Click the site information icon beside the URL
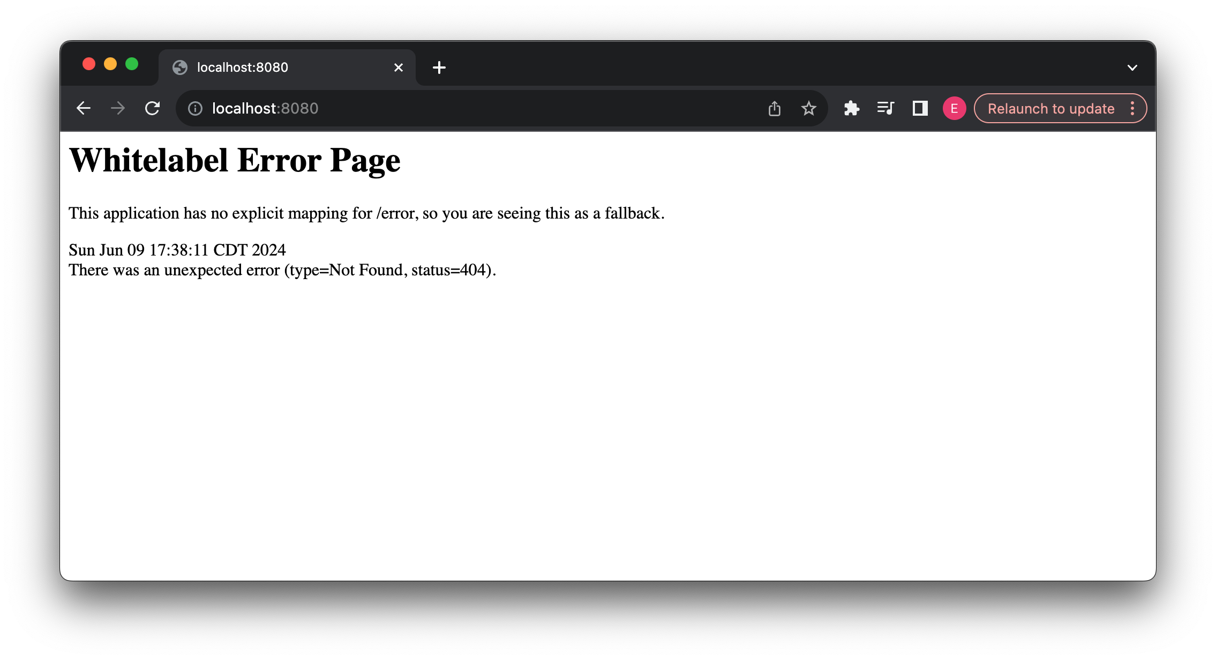1216x660 pixels. pos(195,108)
